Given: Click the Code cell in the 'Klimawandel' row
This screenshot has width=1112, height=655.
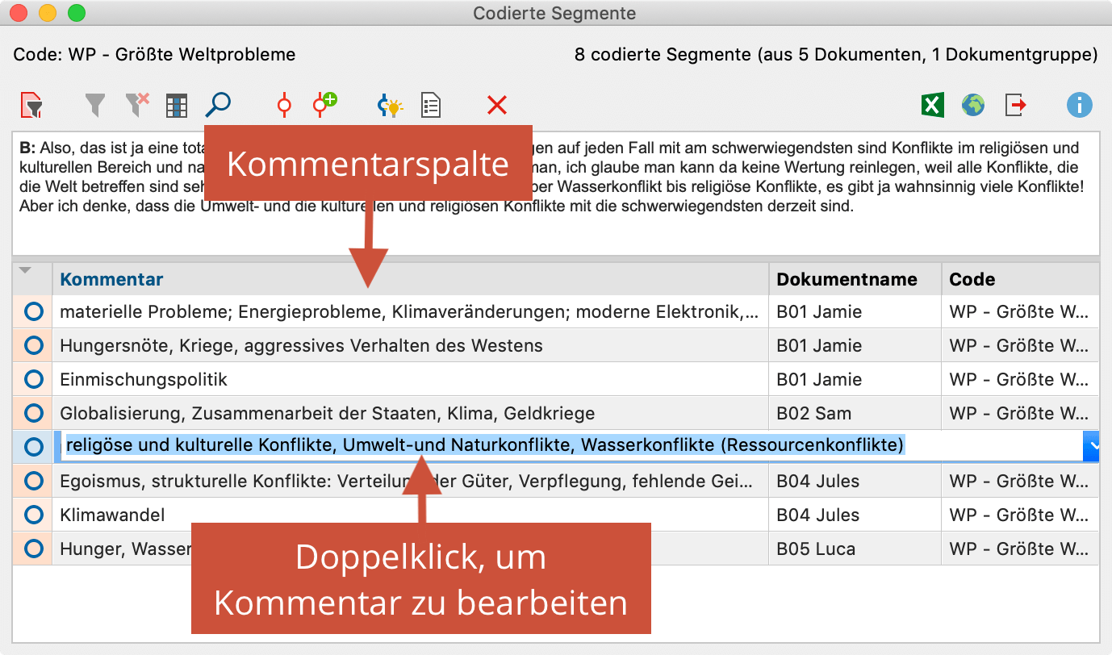Looking at the screenshot, I should (1020, 515).
